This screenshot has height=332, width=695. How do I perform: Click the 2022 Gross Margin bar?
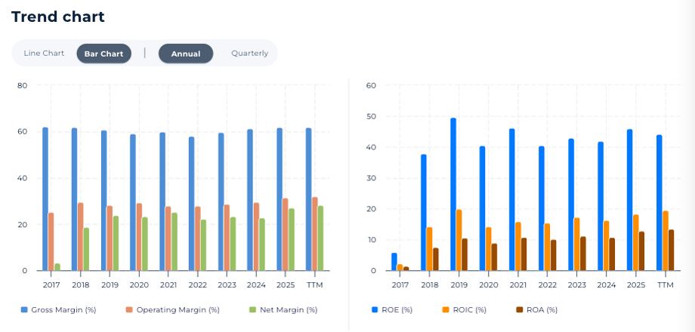click(x=191, y=204)
